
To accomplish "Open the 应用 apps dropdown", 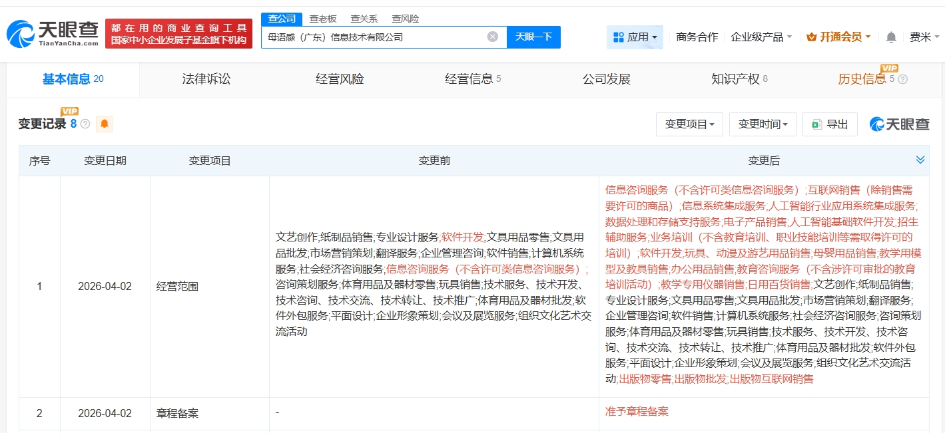I will (635, 37).
